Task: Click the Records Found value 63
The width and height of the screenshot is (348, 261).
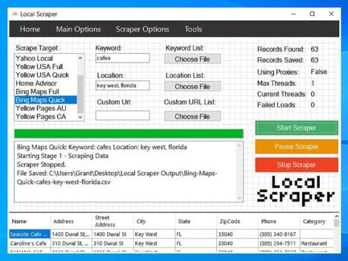Action: pos(314,49)
